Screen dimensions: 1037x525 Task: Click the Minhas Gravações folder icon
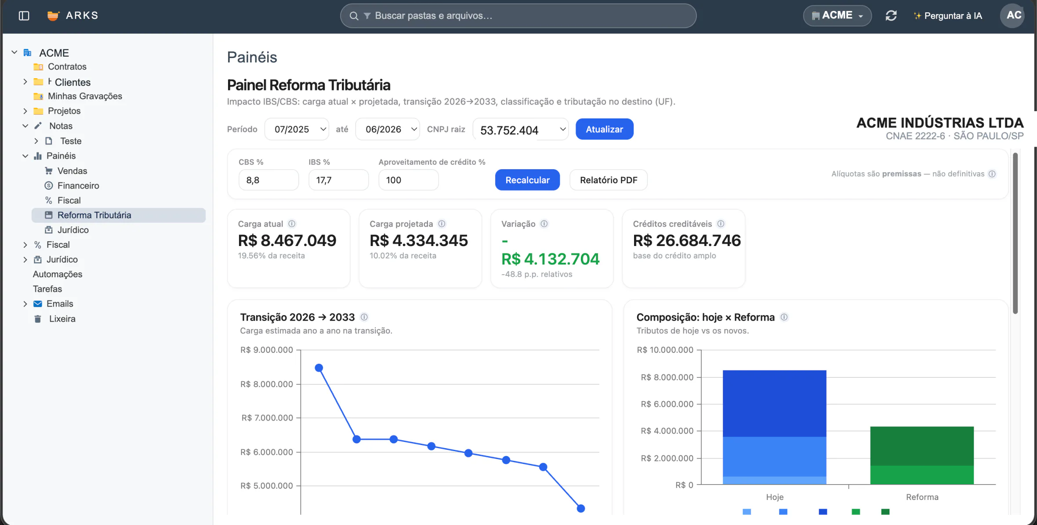38,96
